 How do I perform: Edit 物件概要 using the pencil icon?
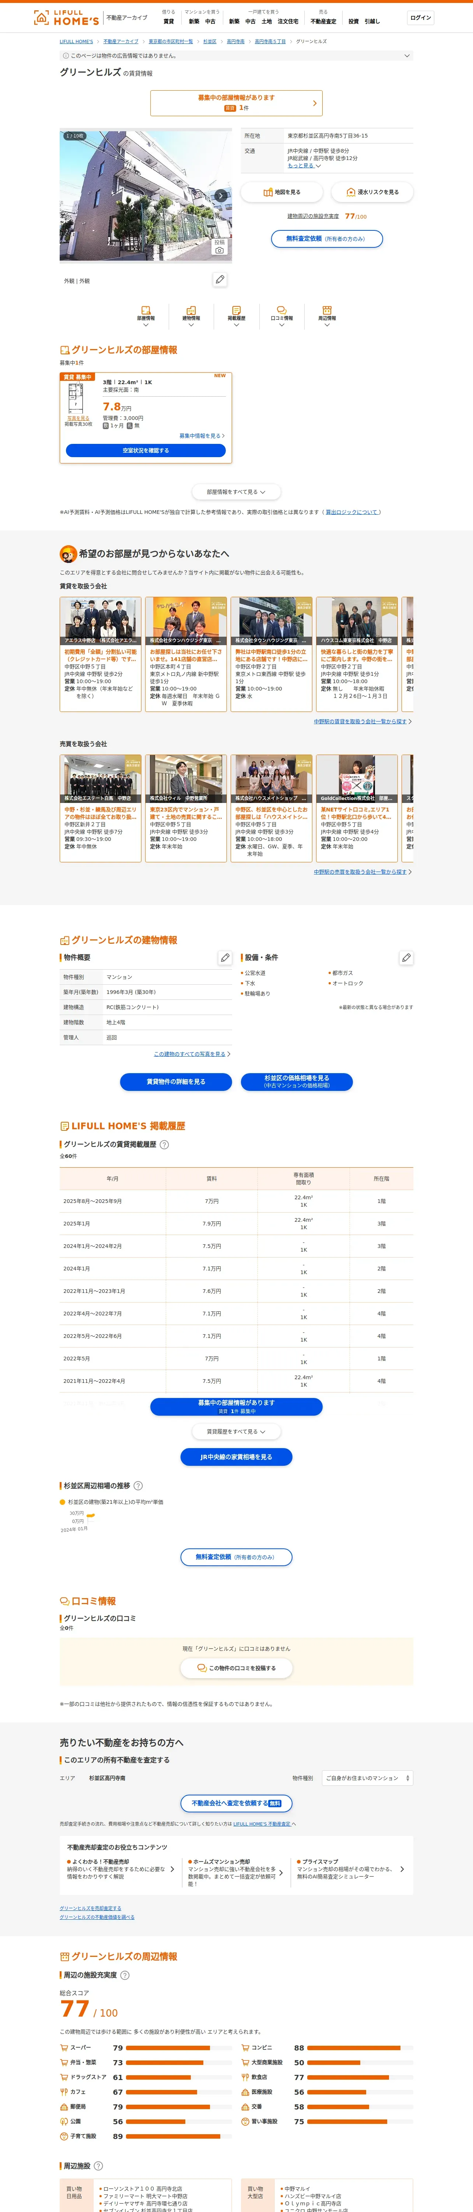click(x=225, y=957)
